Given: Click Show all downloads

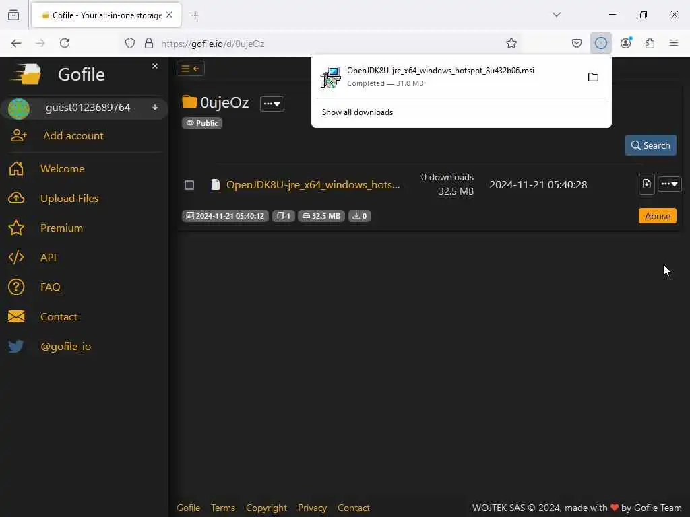Looking at the screenshot, I should [x=357, y=112].
